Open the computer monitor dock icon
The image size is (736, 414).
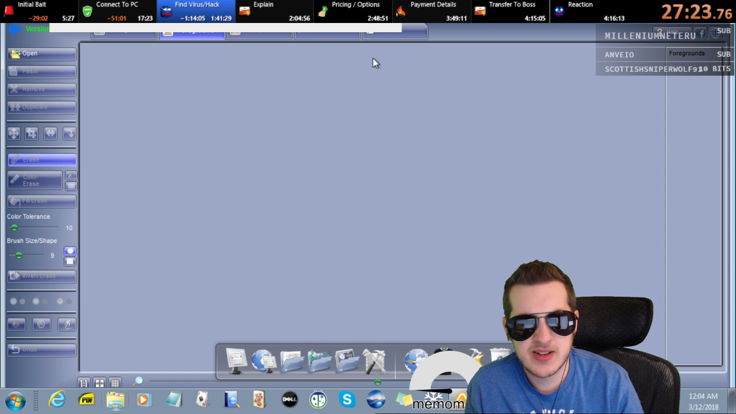[236, 361]
